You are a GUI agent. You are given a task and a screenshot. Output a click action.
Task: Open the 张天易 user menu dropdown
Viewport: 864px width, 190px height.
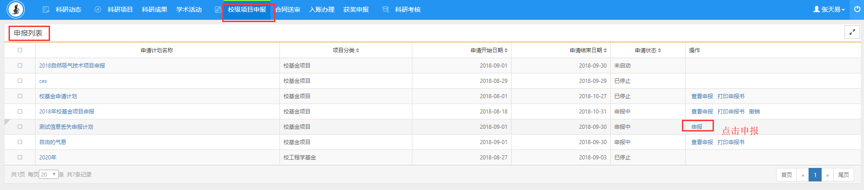coord(829,9)
